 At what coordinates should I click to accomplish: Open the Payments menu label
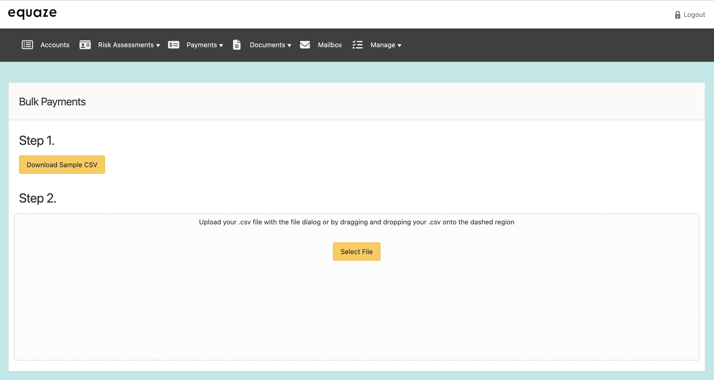tap(201, 45)
